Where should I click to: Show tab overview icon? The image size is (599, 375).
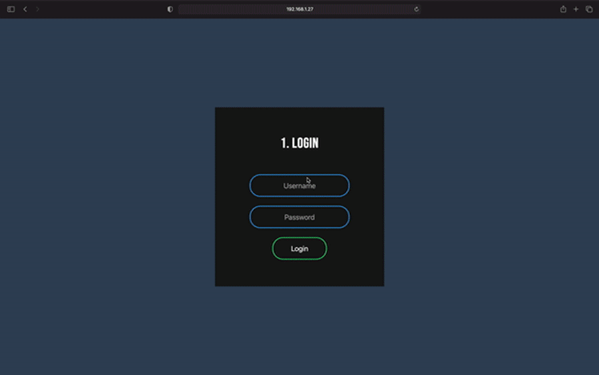[589, 9]
